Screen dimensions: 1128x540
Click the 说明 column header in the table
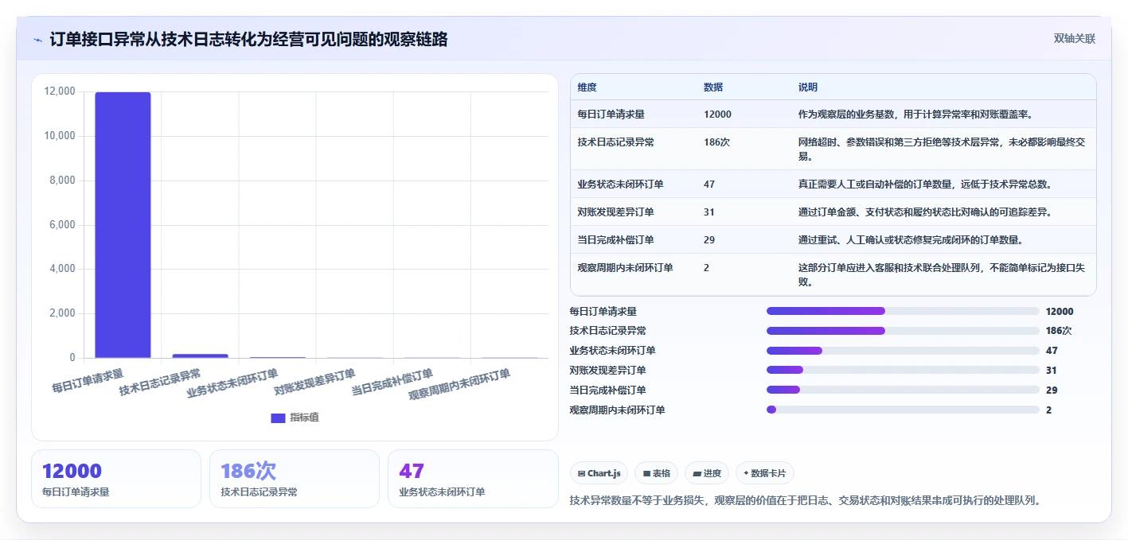pyautogui.click(x=808, y=87)
